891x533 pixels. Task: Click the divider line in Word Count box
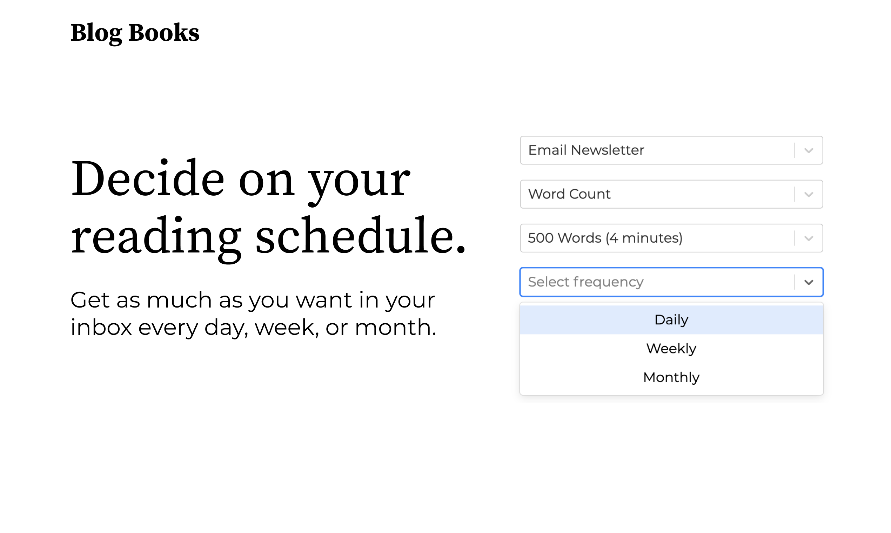pos(795,194)
